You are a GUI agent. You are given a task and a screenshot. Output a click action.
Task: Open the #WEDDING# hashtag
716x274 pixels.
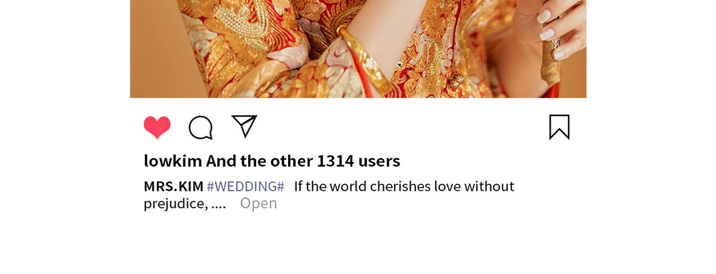(x=245, y=186)
